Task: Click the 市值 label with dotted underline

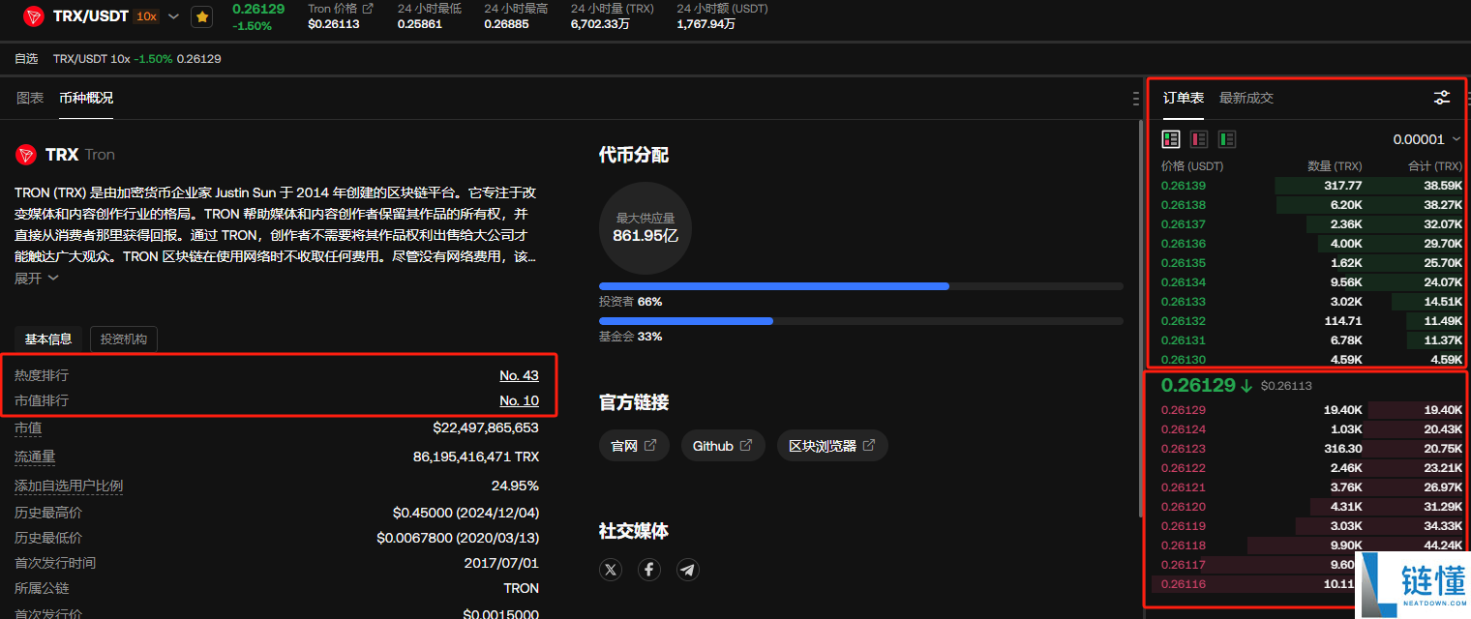Action: (x=28, y=427)
